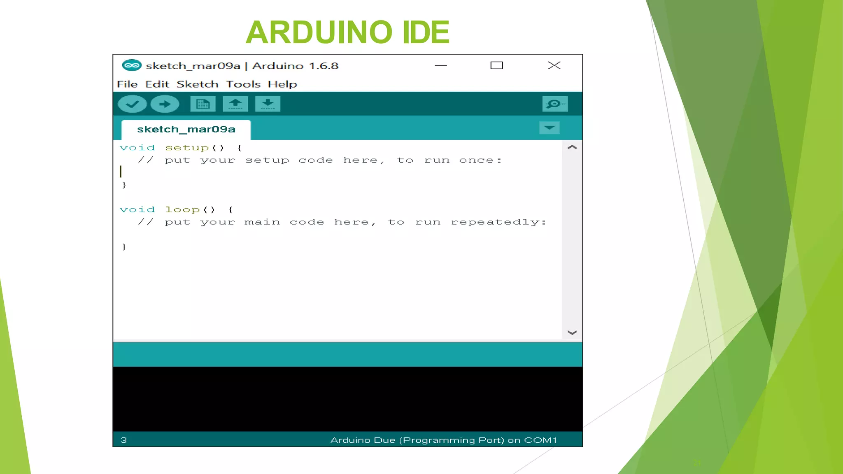843x474 pixels.
Task: Click the editor scroll up arrow
Action: 572,147
